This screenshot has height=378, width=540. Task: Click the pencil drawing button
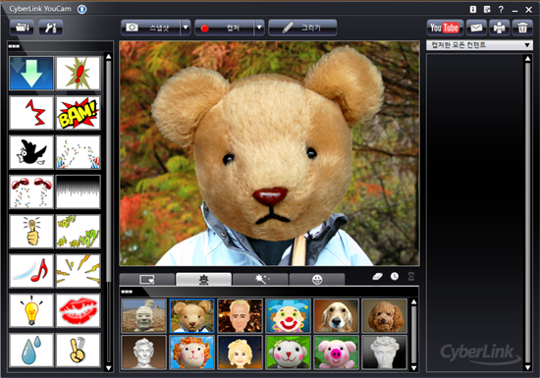(302, 27)
